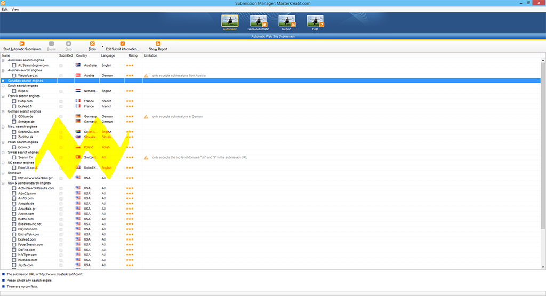
Task: Collapse USA & General search engines group
Action: [3, 183]
